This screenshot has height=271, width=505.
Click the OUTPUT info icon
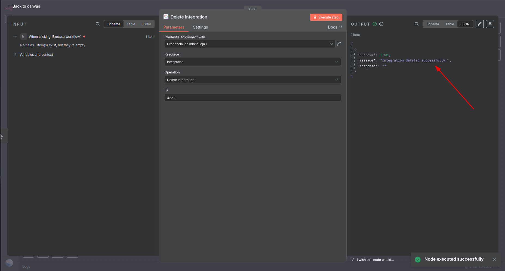click(x=381, y=24)
